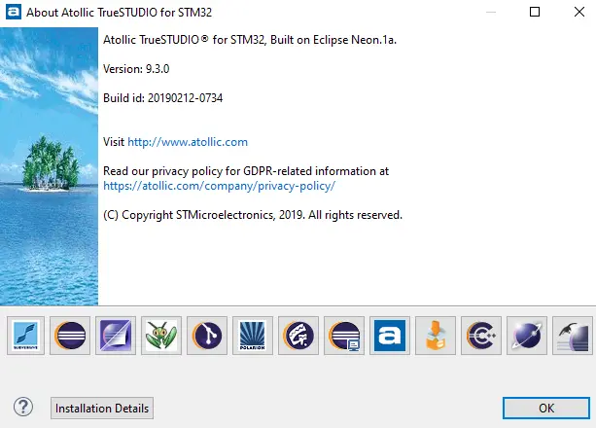Maximize the About dialog window

535,12
